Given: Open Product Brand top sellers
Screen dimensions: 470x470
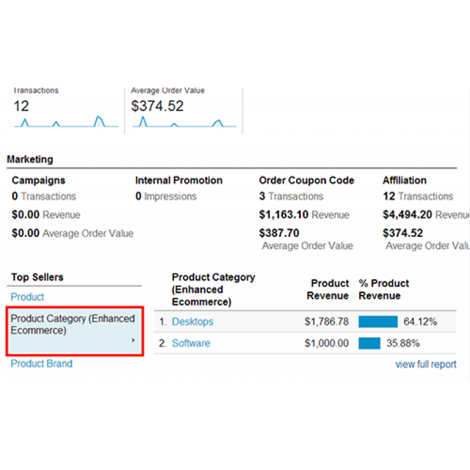Looking at the screenshot, I should coord(42,364).
